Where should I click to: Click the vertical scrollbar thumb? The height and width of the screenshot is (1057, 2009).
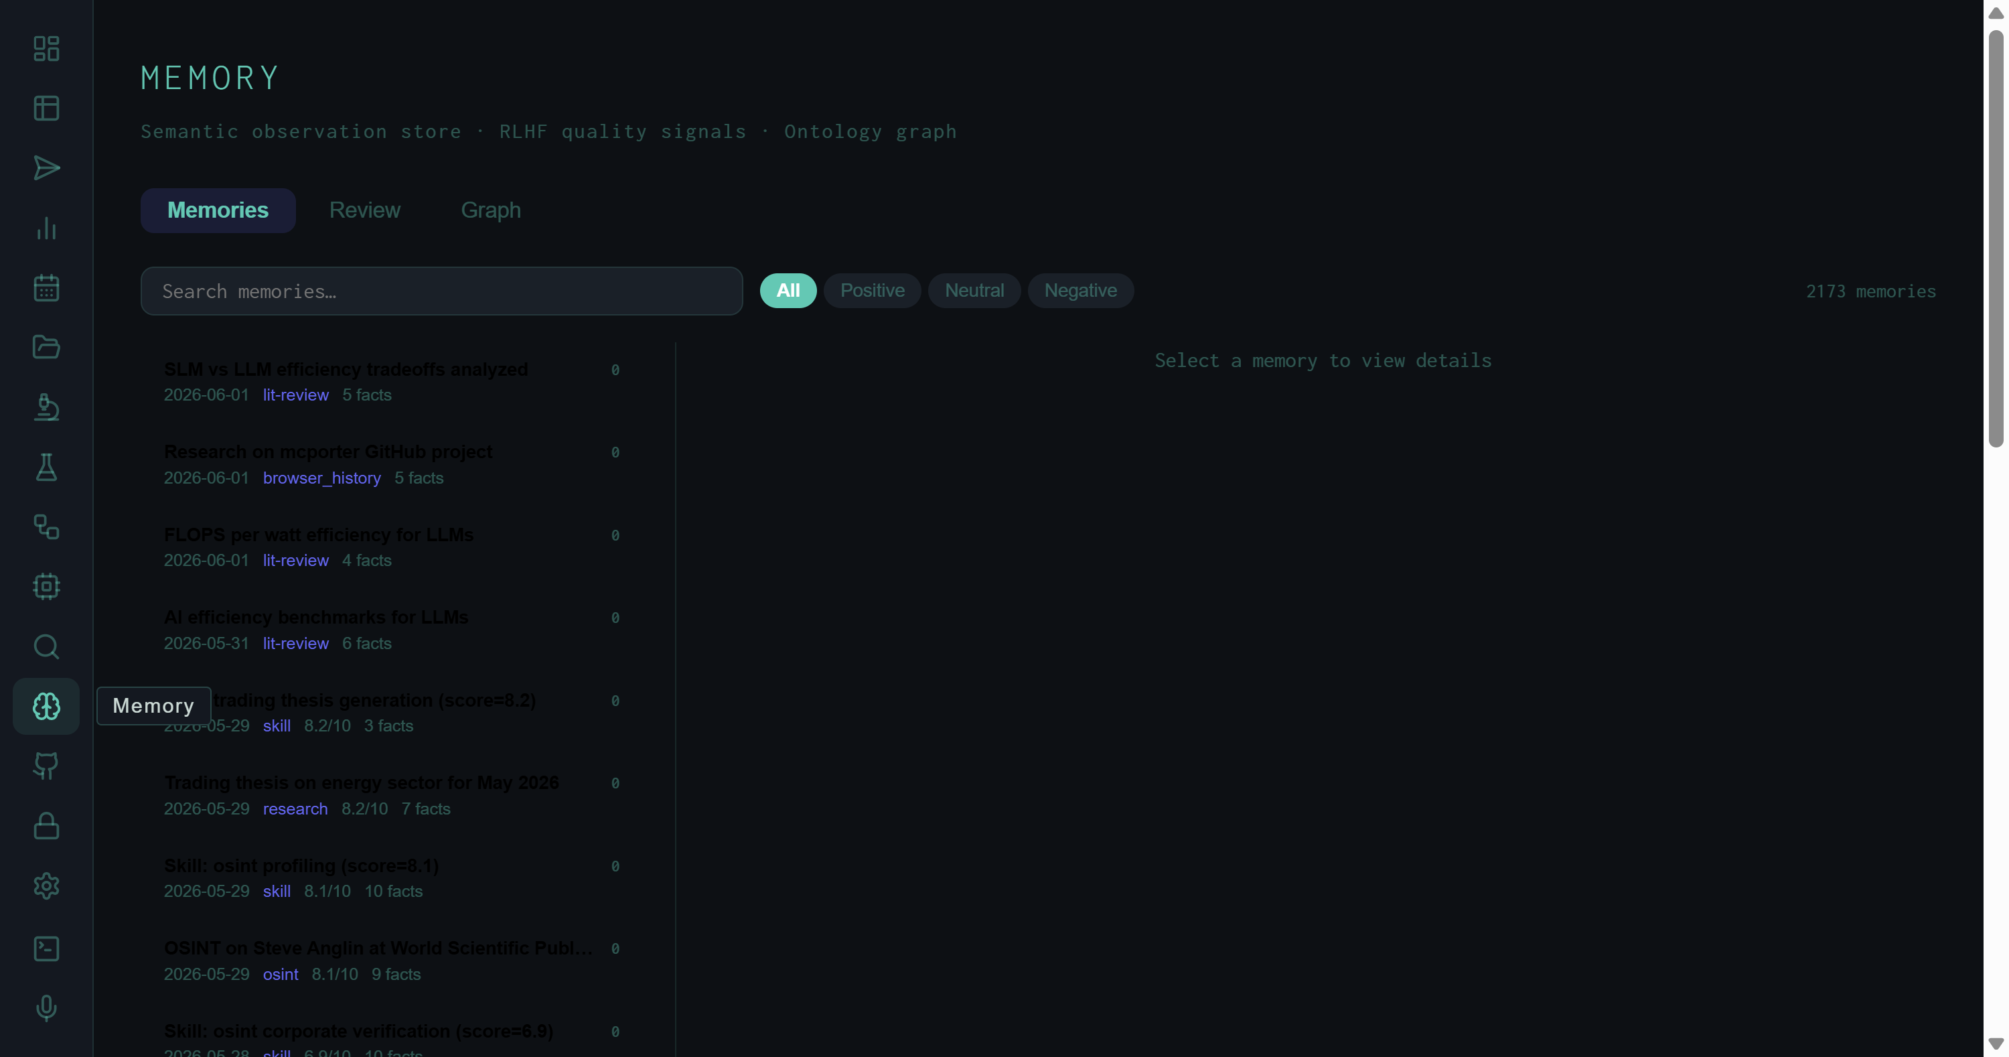click(1996, 238)
